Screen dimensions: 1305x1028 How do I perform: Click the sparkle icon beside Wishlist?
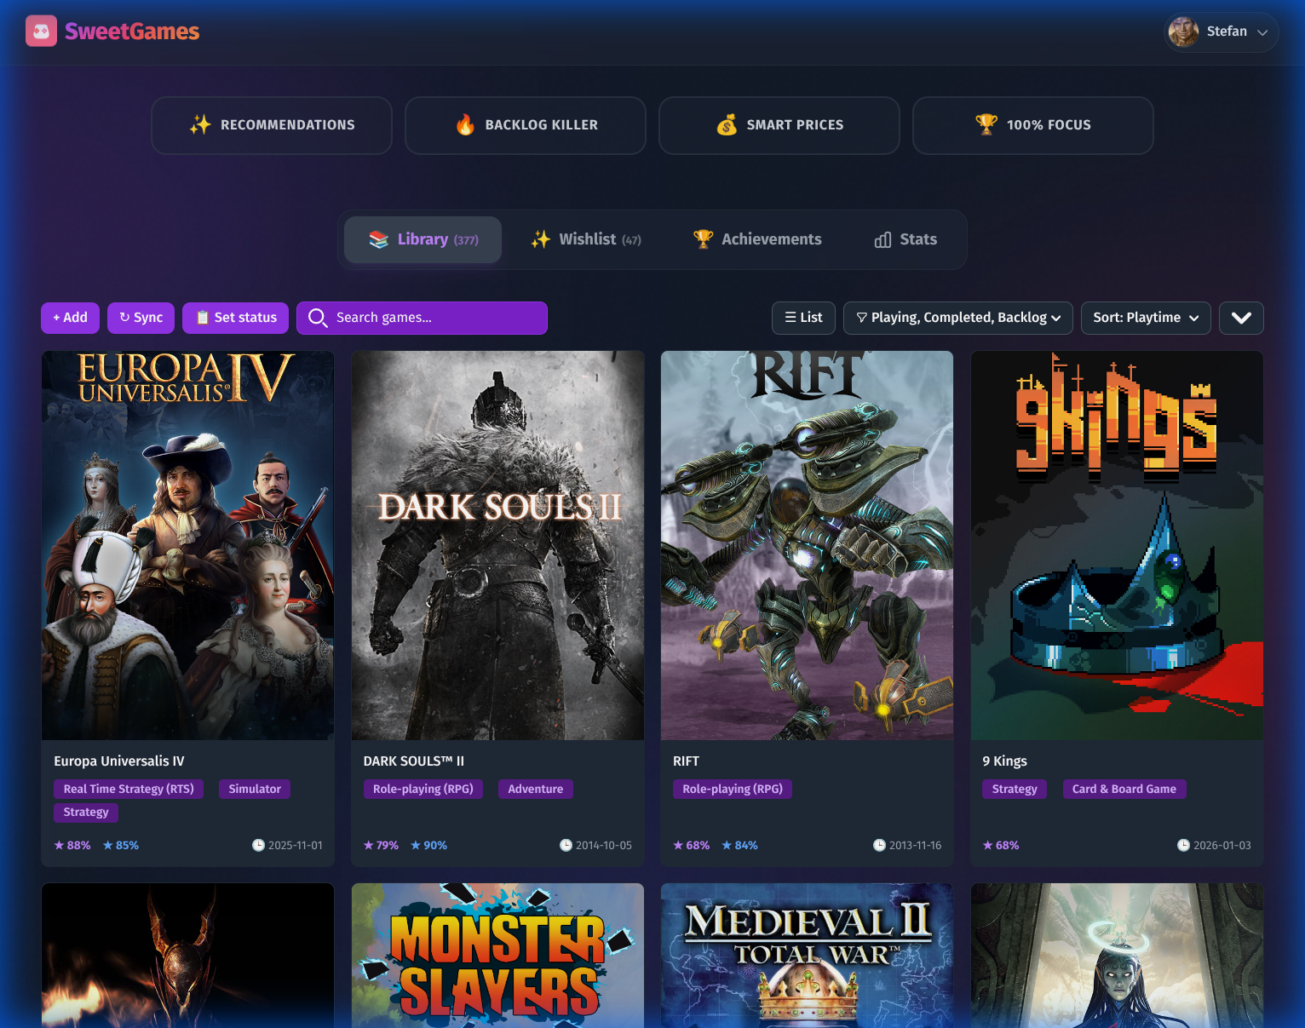[x=540, y=239]
